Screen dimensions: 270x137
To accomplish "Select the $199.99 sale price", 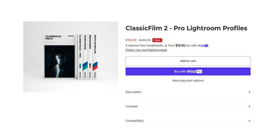I will tap(131, 40).
